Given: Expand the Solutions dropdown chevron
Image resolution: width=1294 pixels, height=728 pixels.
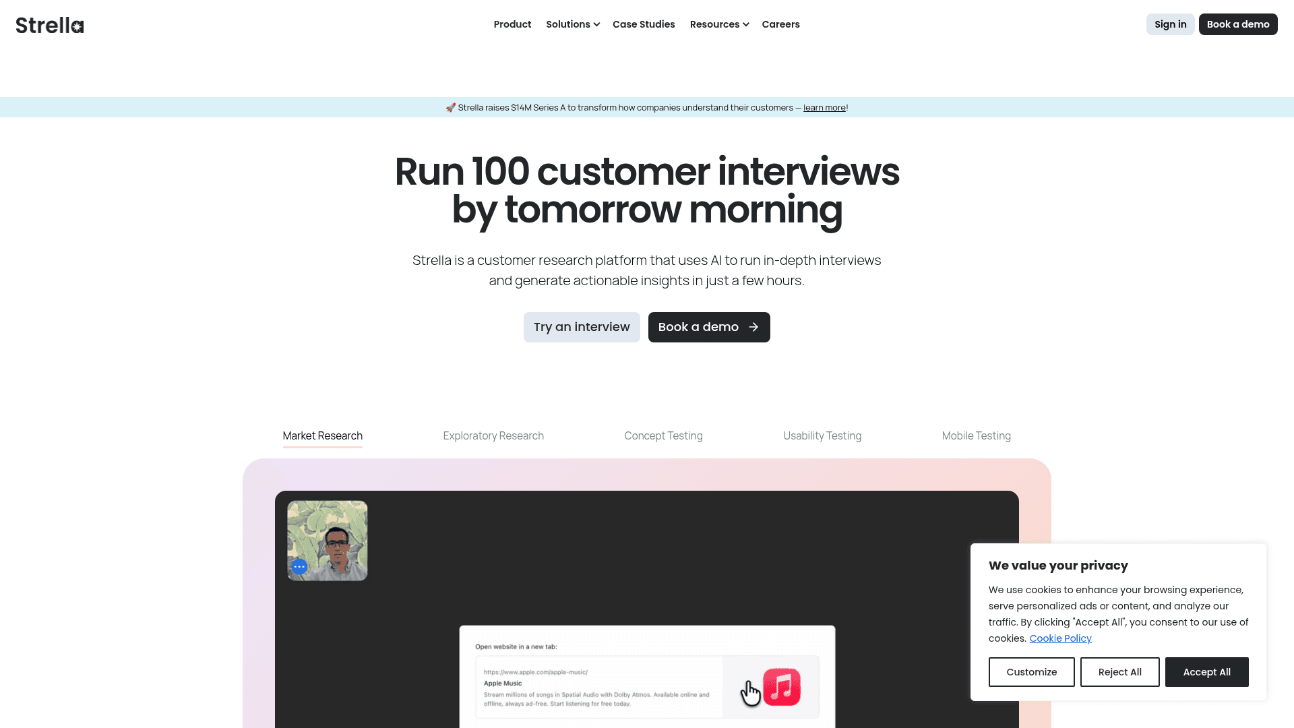Looking at the screenshot, I should click(x=596, y=25).
